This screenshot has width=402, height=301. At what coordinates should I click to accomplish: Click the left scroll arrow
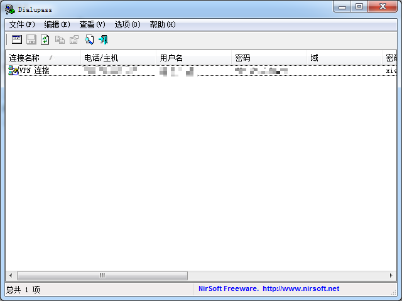point(11,275)
